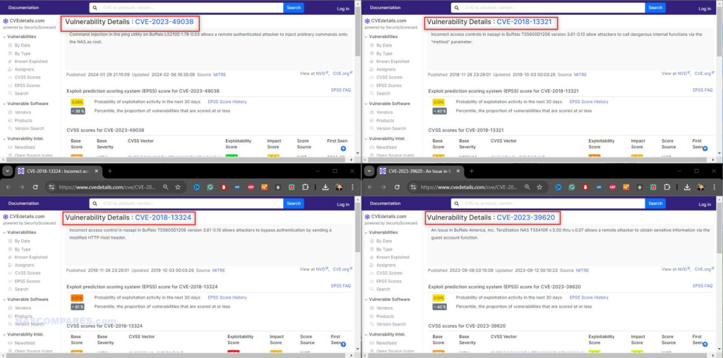Open the tab search dropdown in the CVE-2018-13324 window
Viewport: 723px width, 358px height.
pos(7,171)
